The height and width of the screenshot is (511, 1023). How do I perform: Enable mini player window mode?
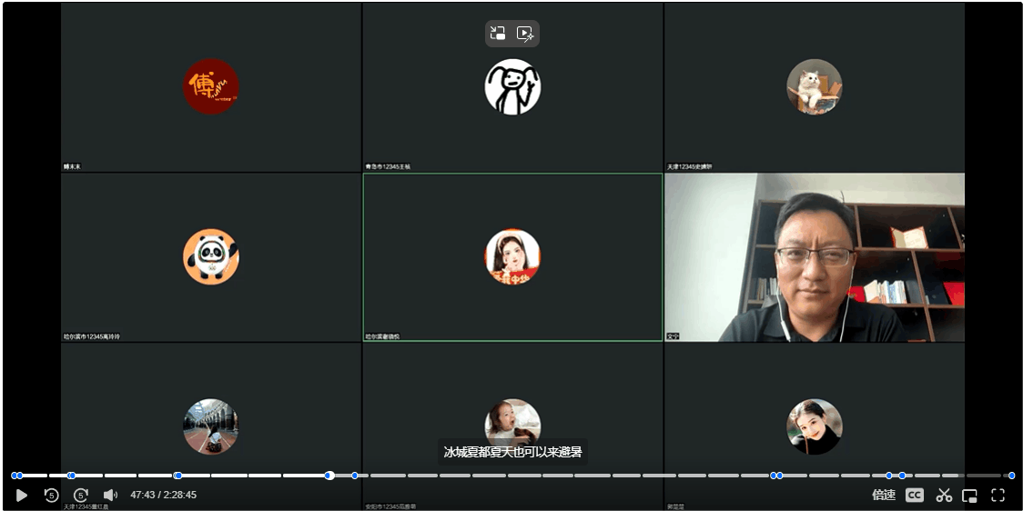point(970,495)
